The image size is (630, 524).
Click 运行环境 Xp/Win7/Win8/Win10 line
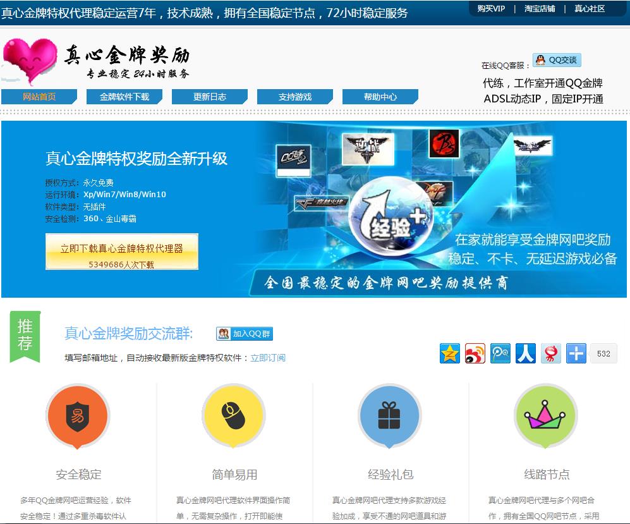pos(106,195)
